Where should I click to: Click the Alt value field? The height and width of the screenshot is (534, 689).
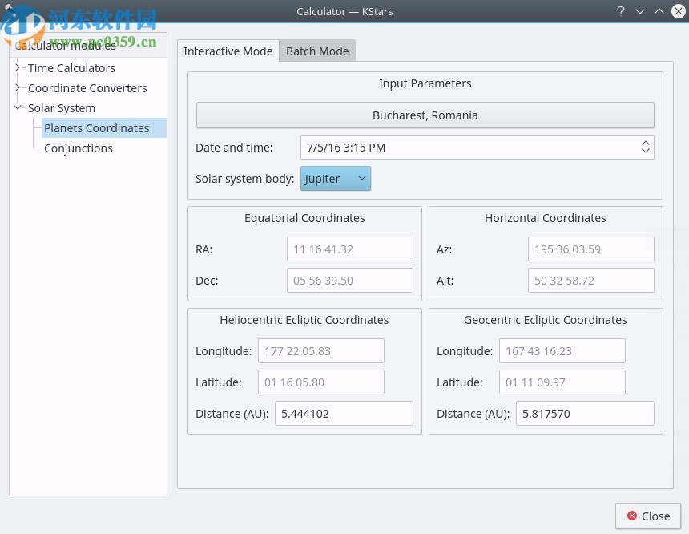pos(591,280)
